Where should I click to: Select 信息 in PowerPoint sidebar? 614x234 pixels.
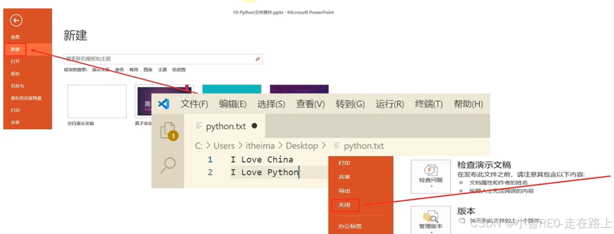click(15, 37)
